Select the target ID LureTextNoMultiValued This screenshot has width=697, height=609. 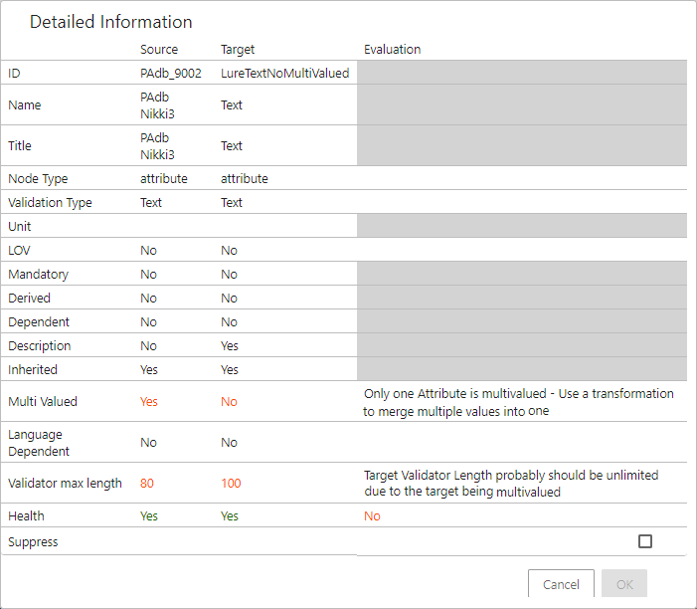[x=285, y=73]
